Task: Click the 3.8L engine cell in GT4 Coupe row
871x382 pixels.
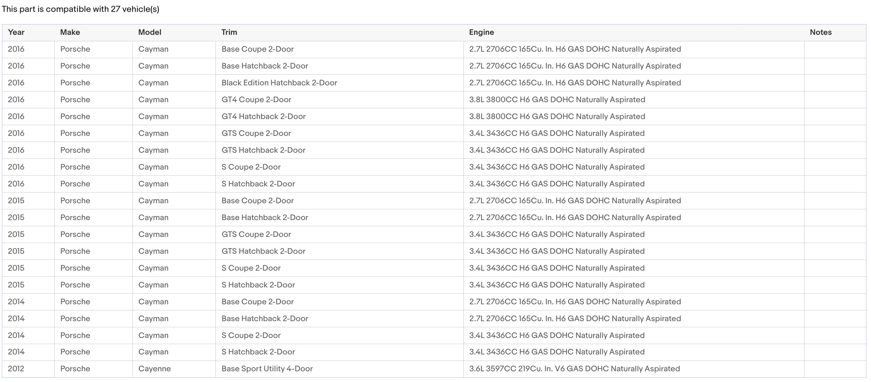Action: coord(634,100)
